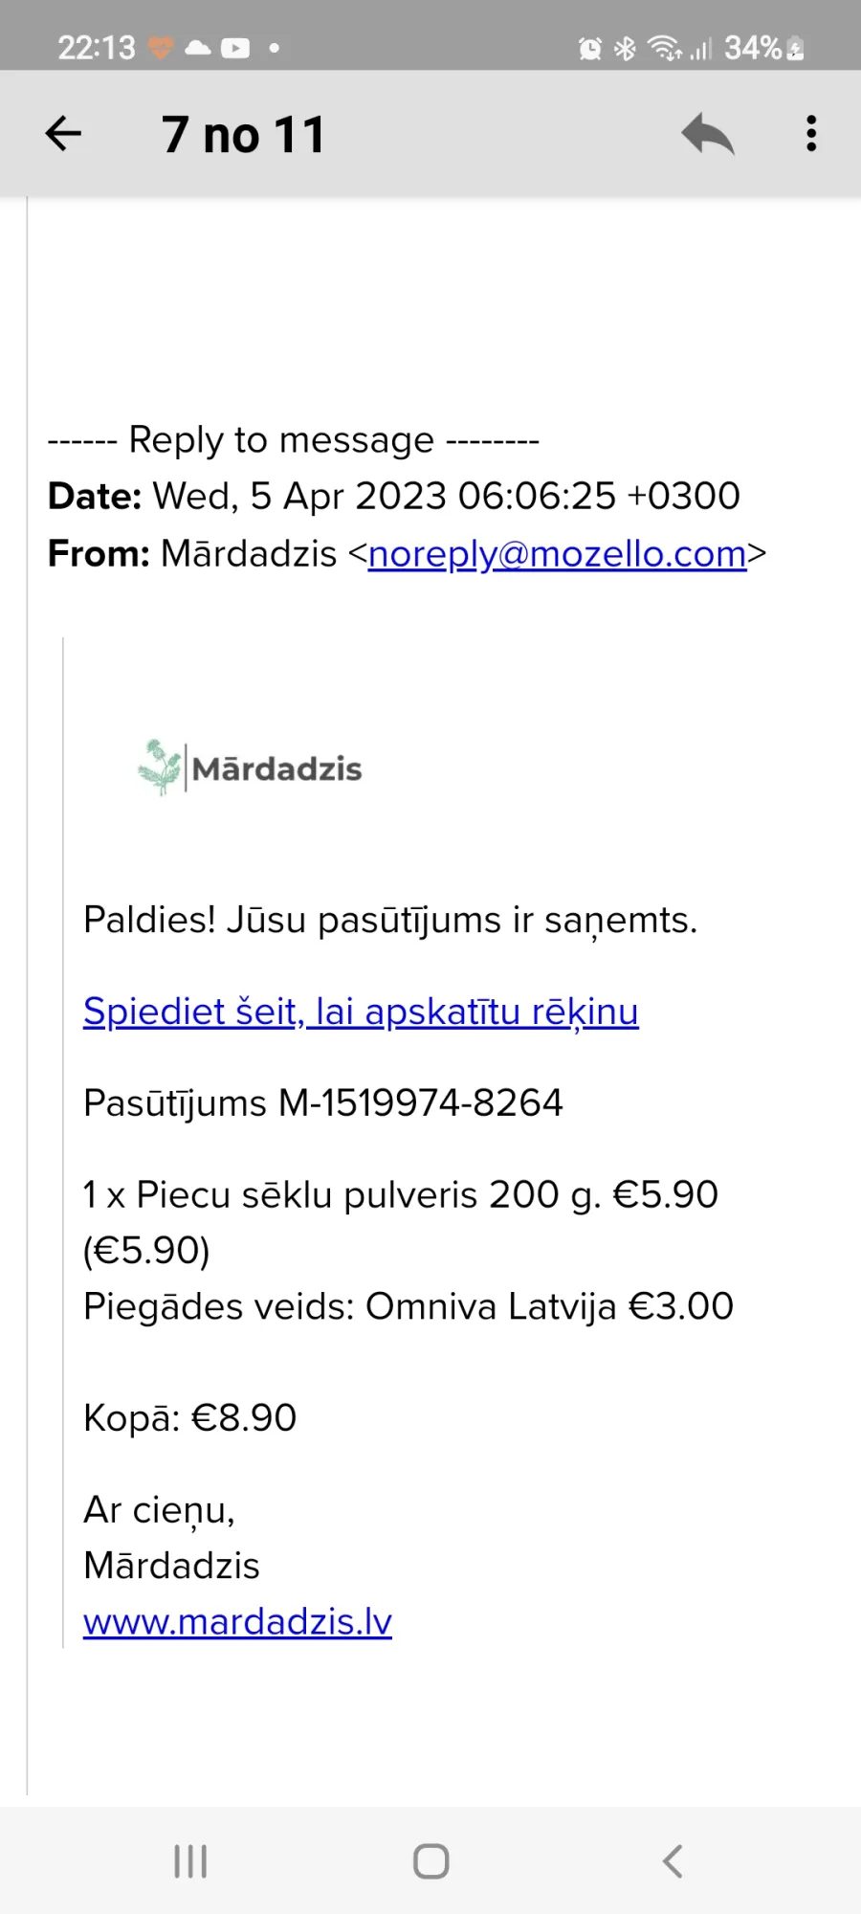This screenshot has width=861, height=1914.
Task: Open the noreply@mozello.com email link
Action: point(557,553)
